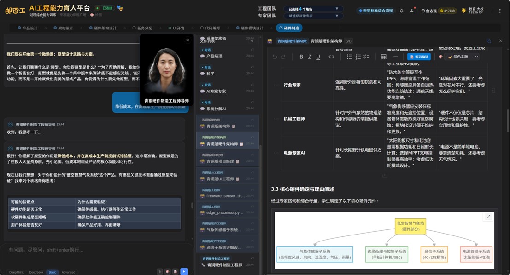
Task: Select the DeepThink model mode
Action: coord(17,272)
